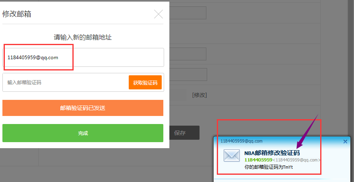Click the 1184405959@qq.com popup title
The height and width of the screenshot is (182, 354).
[242, 141]
